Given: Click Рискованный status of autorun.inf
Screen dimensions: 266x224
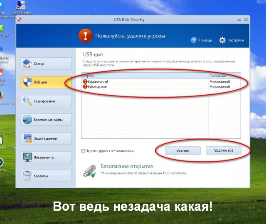Looking at the screenshot, I should click(220, 82).
